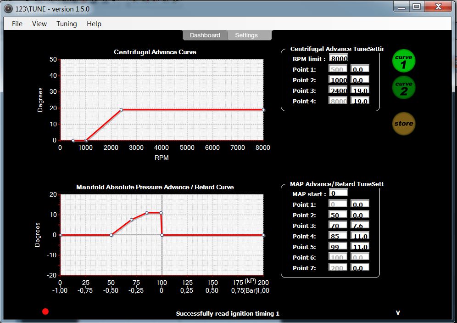Open the View menu
Image resolution: width=457 pixels, height=323 pixels.
pyautogui.click(x=39, y=24)
